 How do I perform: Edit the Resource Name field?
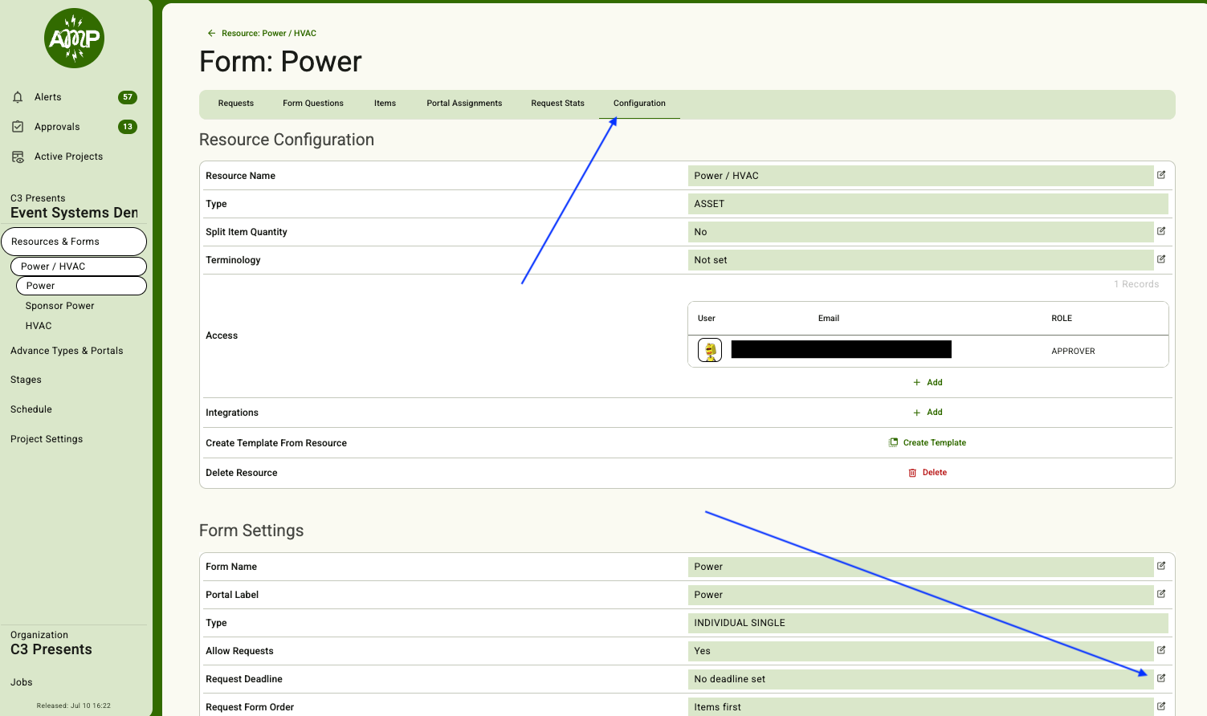pos(1161,175)
